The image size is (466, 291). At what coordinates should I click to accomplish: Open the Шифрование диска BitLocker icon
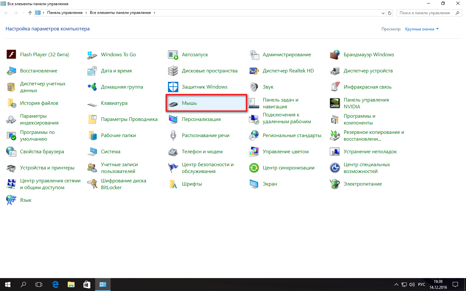pyautogui.click(x=92, y=184)
